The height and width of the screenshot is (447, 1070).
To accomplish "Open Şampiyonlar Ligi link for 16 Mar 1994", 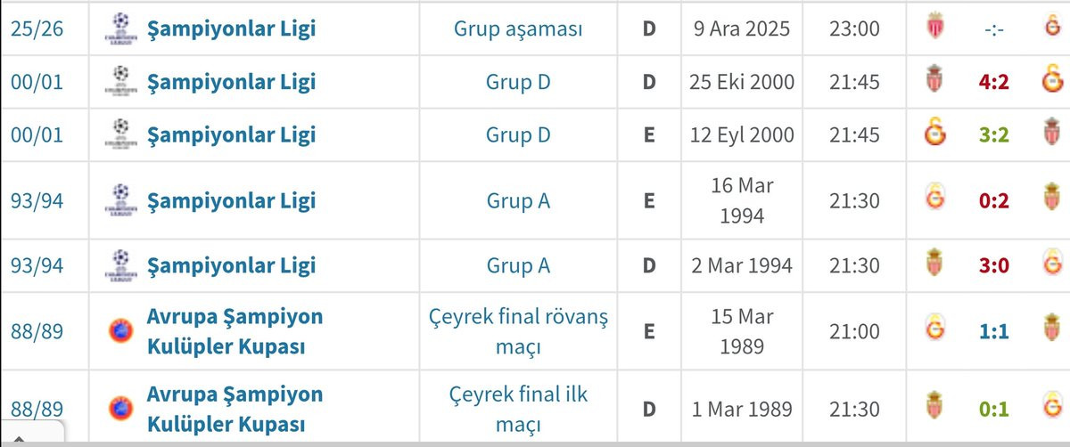I will (232, 200).
